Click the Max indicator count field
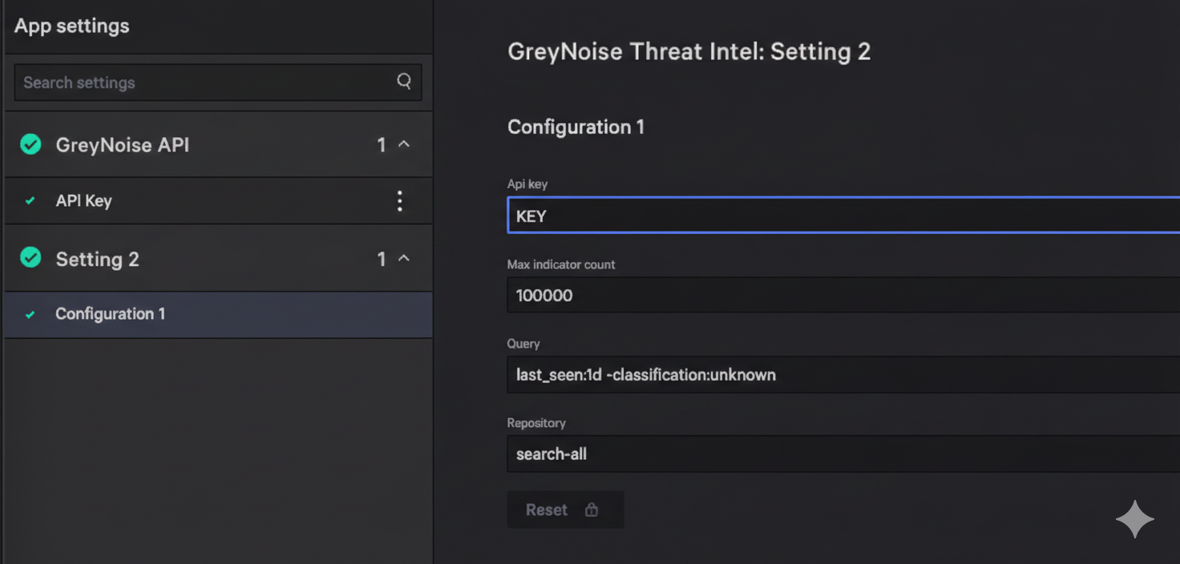The height and width of the screenshot is (564, 1180). tap(842, 295)
